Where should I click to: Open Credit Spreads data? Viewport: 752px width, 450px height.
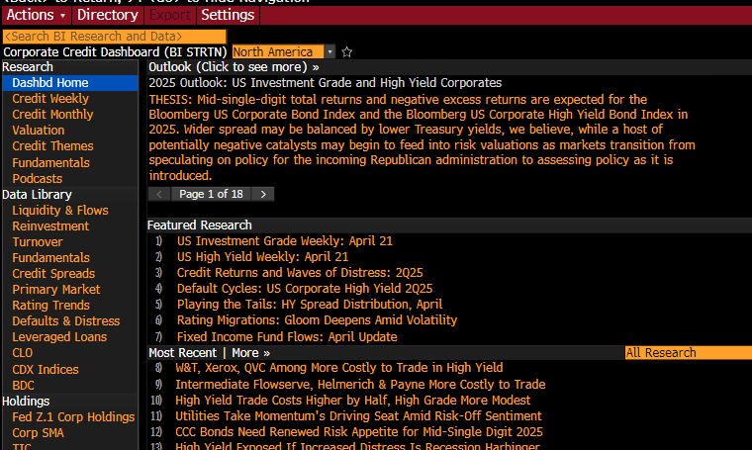point(53,274)
